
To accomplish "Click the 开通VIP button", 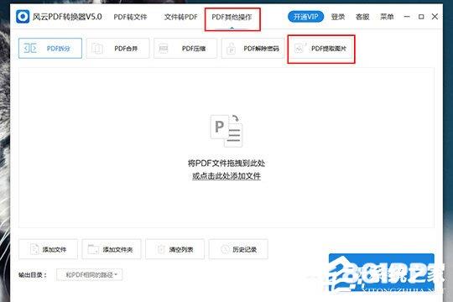I will [305, 17].
